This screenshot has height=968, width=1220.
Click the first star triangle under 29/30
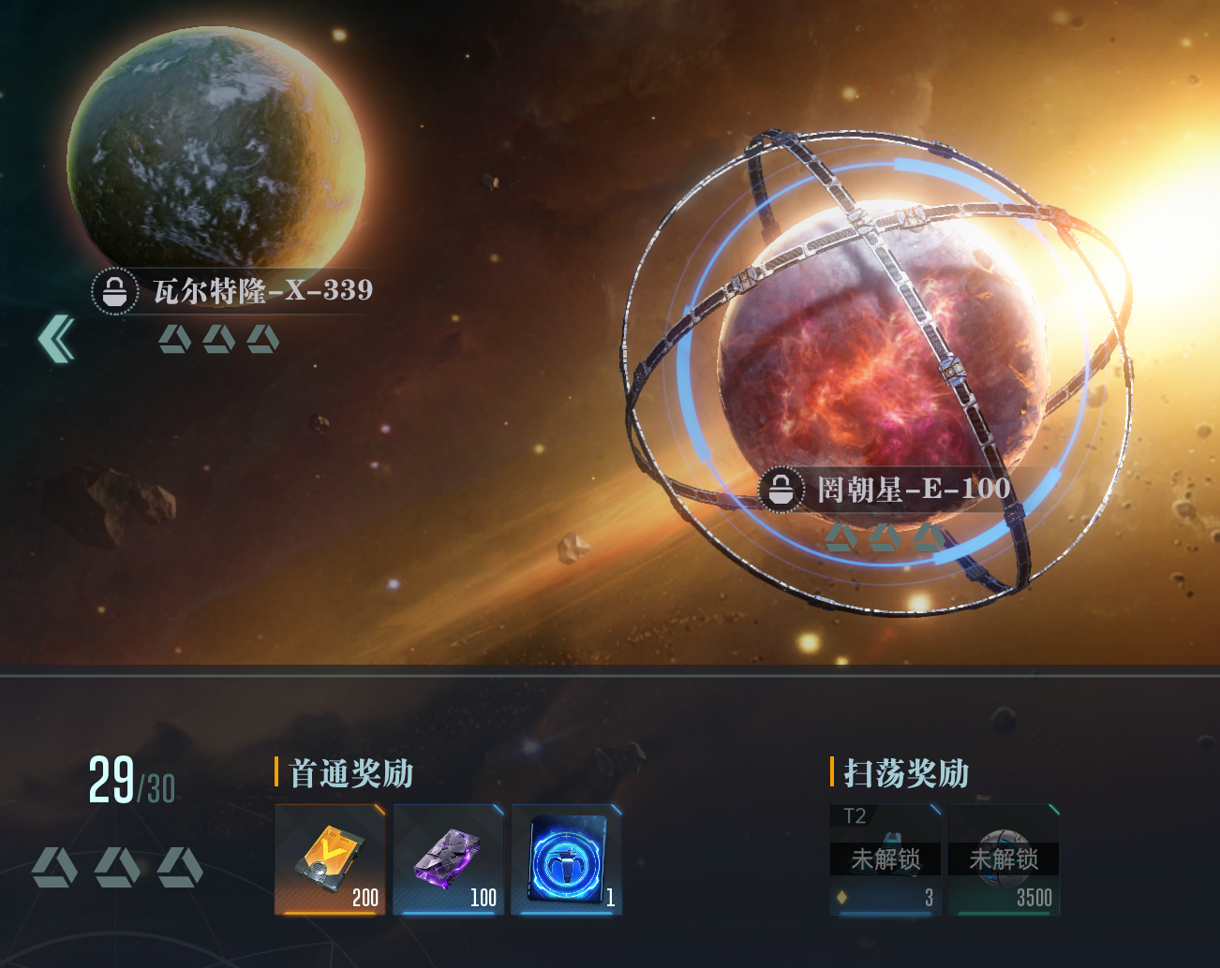[x=54, y=867]
